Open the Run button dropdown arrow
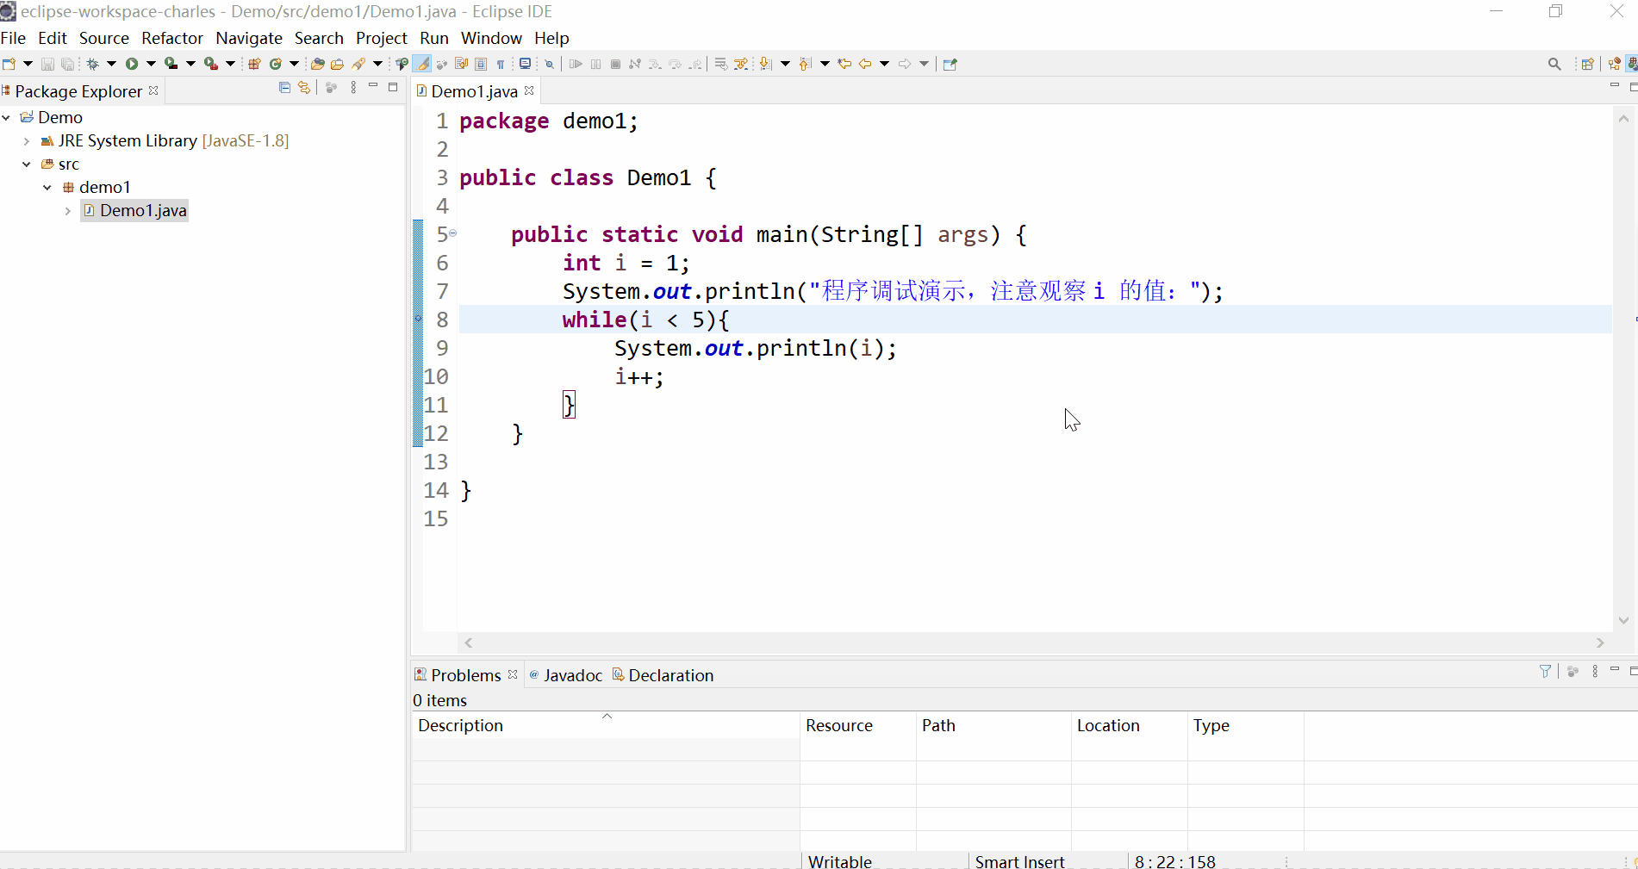1638x869 pixels. tap(151, 64)
